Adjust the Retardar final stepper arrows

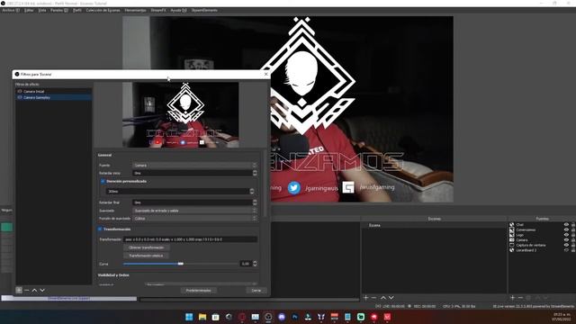255,202
